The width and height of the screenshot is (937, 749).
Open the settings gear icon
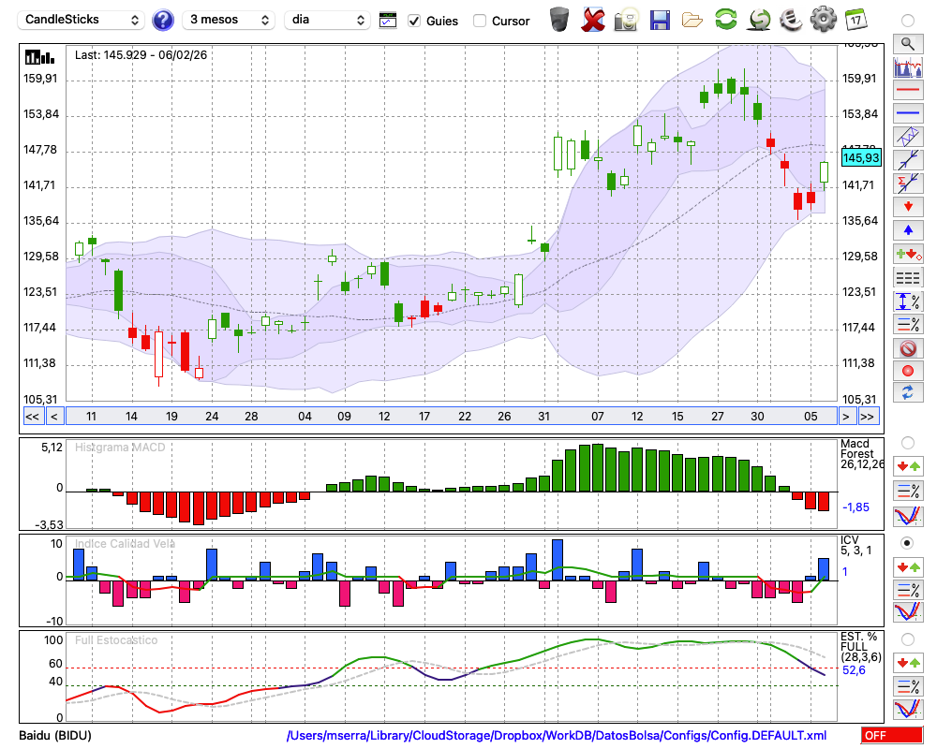click(823, 20)
